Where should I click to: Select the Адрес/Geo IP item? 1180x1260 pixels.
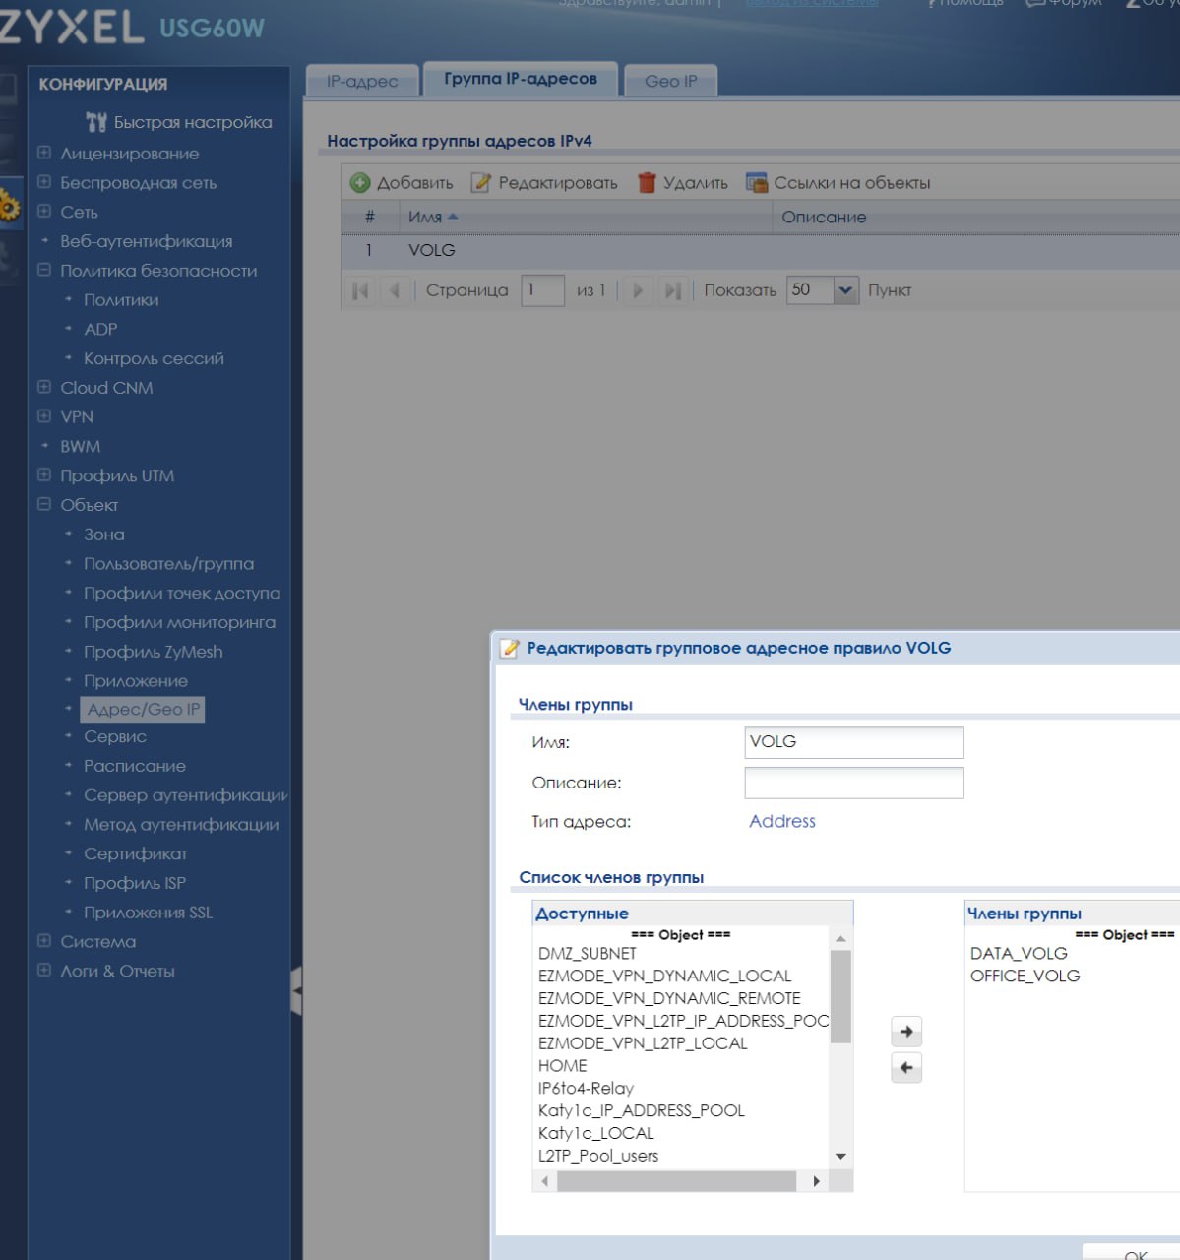coord(143,709)
